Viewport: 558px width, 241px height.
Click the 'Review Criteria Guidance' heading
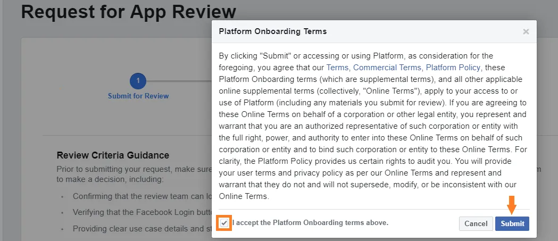(113, 155)
